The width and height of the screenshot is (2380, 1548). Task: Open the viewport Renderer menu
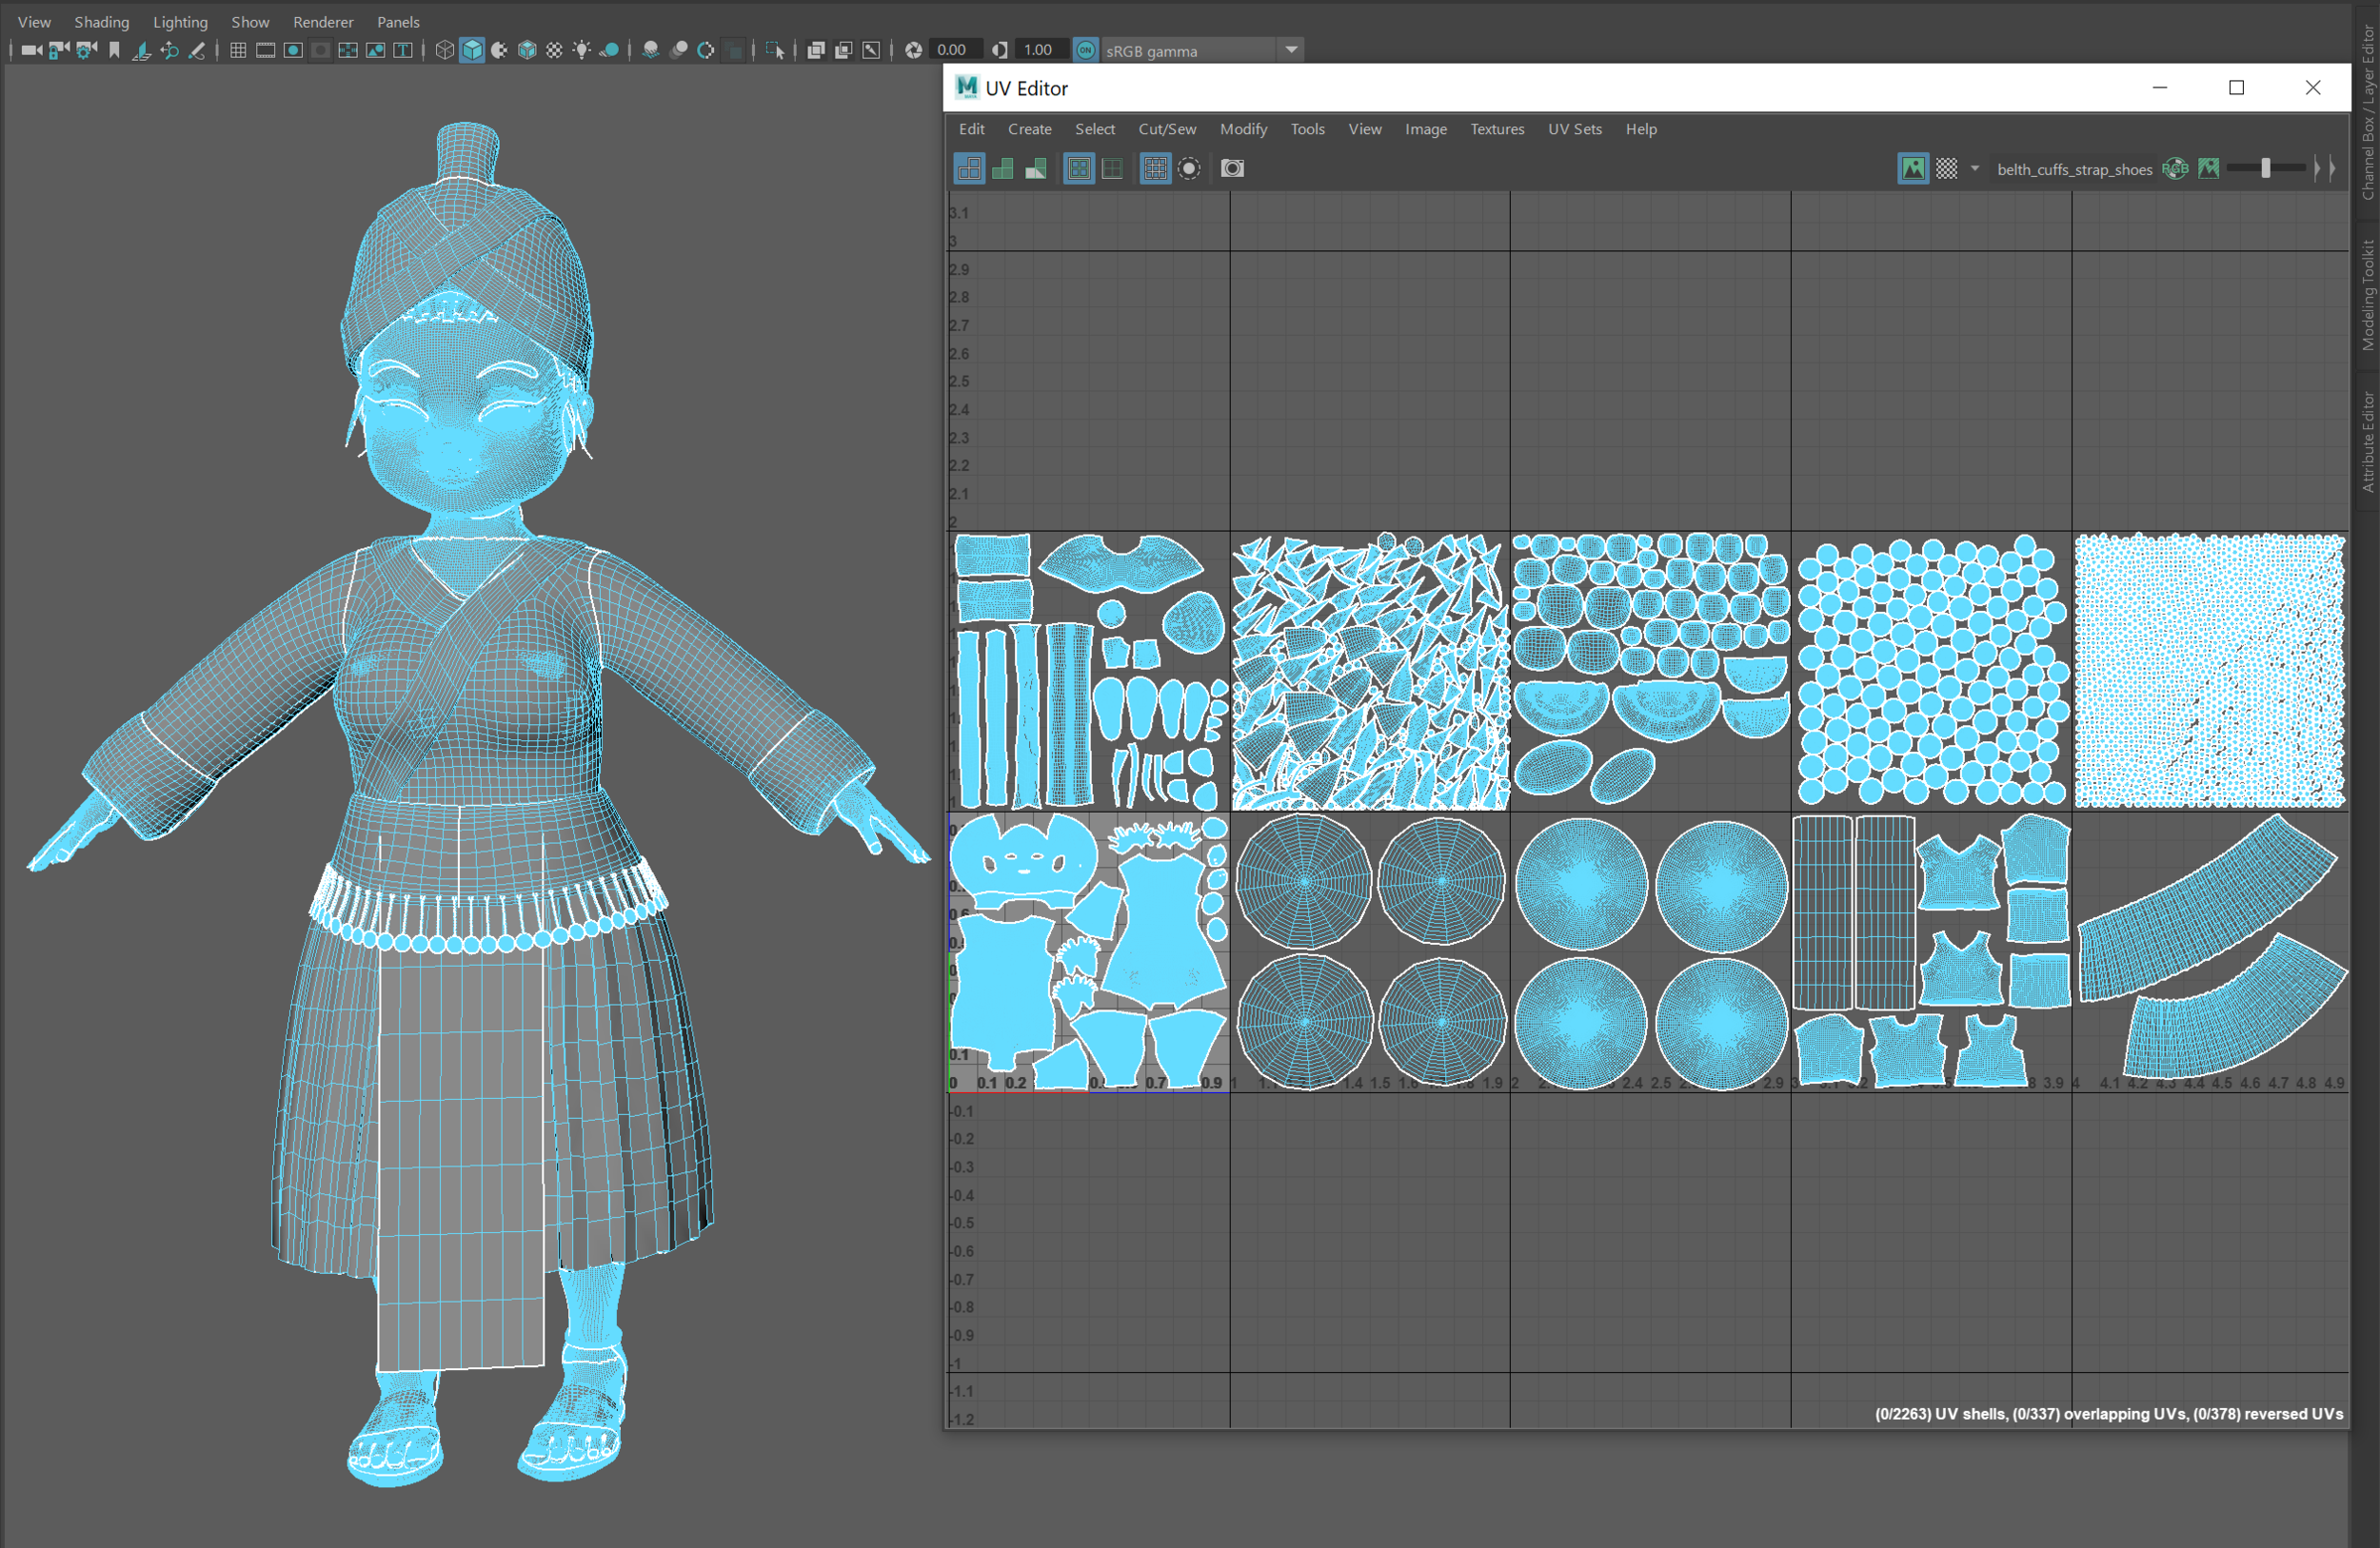pyautogui.click(x=322, y=22)
